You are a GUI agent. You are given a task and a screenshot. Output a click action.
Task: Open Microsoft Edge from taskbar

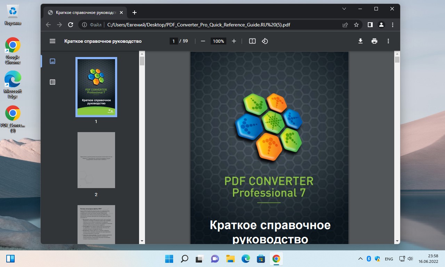click(x=245, y=259)
